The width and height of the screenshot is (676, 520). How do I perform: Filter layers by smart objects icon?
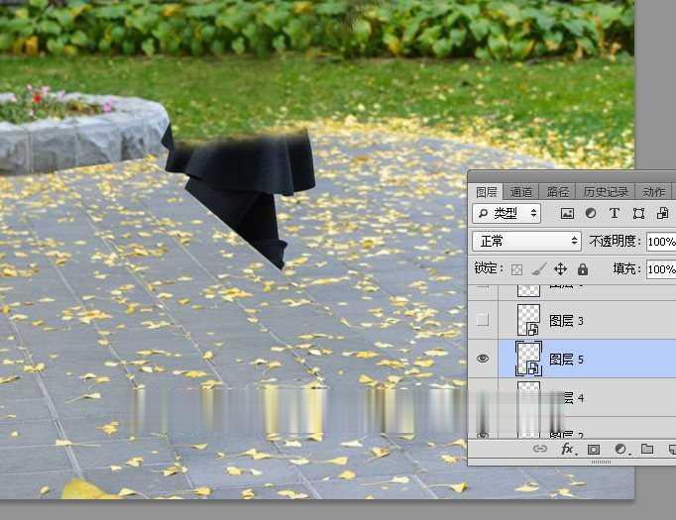click(x=662, y=213)
